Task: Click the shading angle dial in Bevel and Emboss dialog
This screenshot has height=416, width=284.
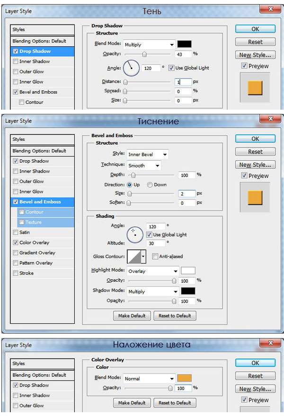Action: click(x=135, y=235)
